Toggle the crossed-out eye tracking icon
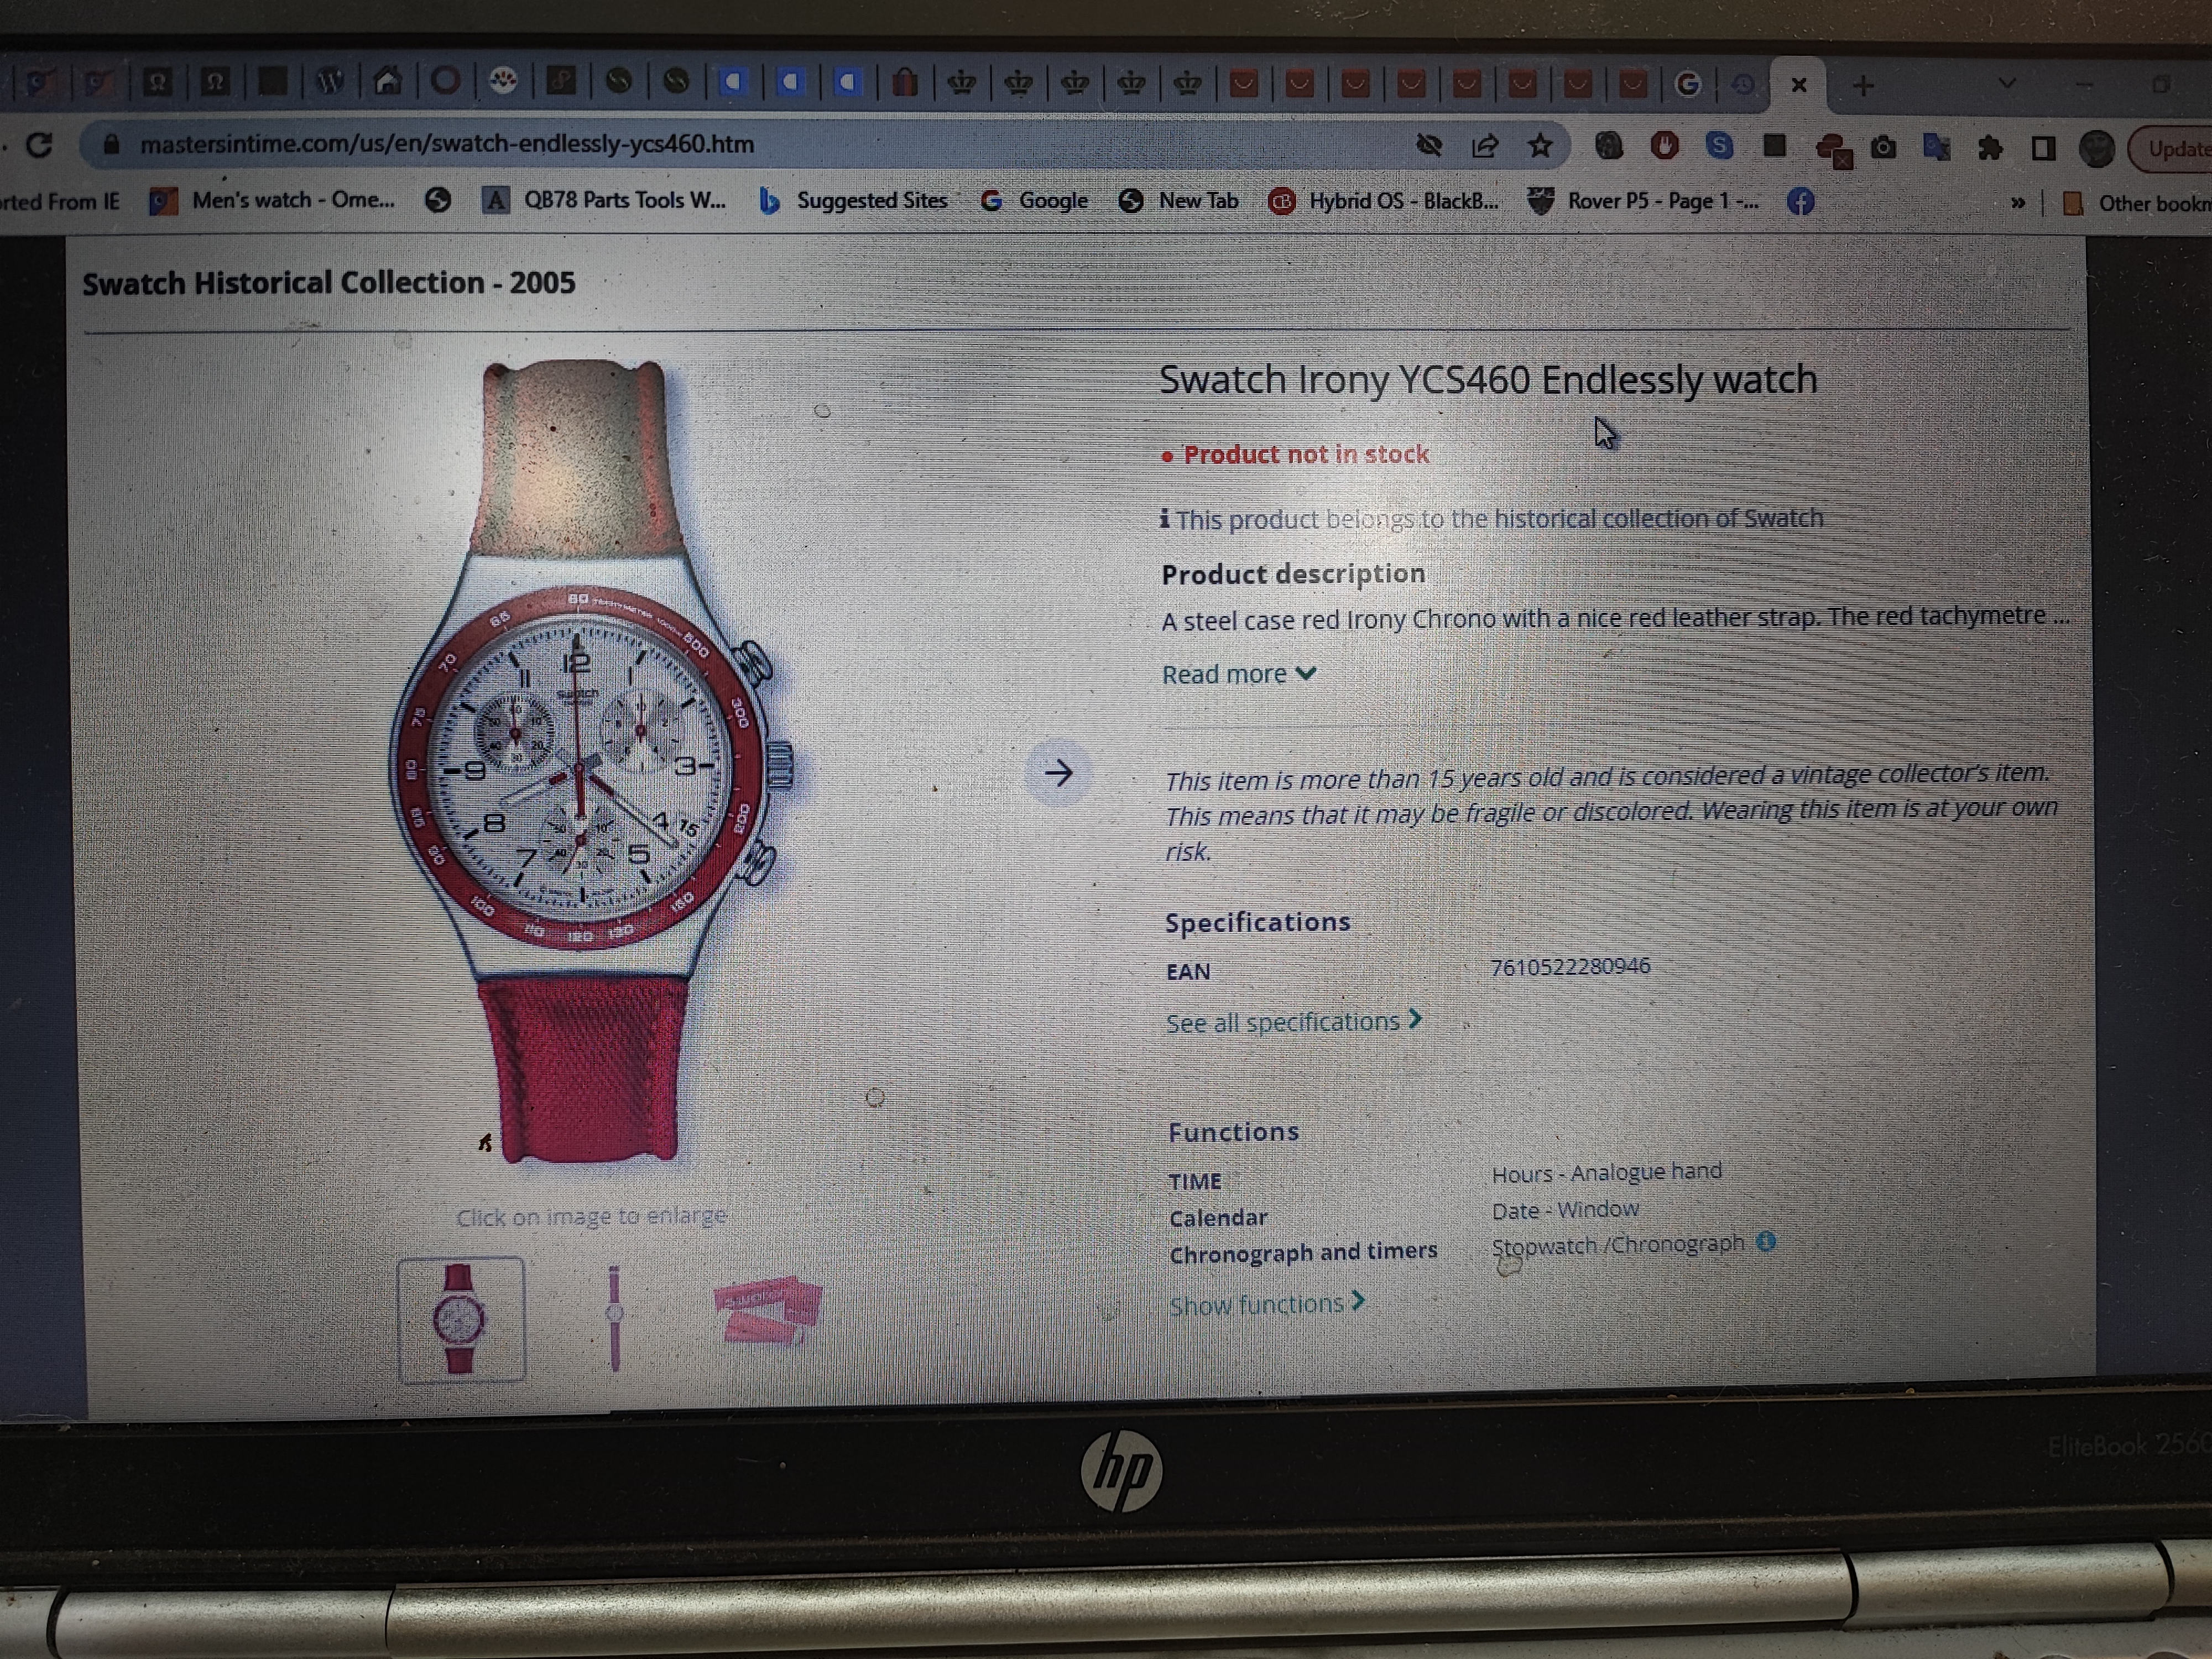2212x1659 pixels. pyautogui.click(x=1429, y=146)
